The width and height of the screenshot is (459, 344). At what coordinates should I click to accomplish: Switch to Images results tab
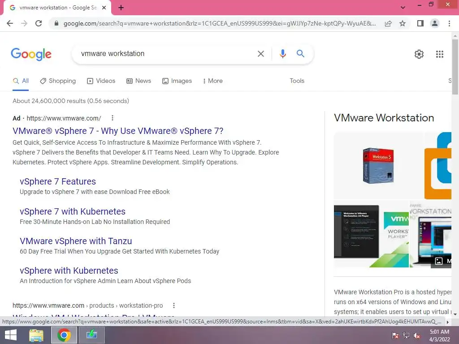(177, 81)
